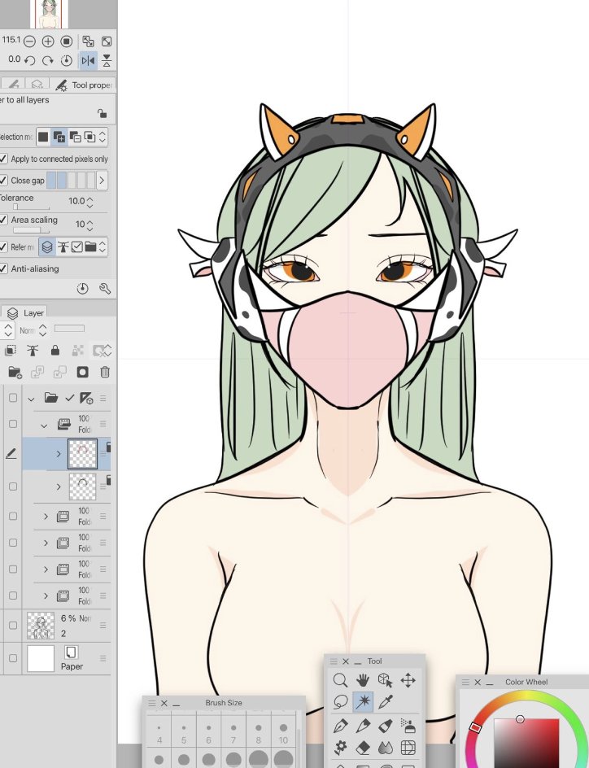
Task: Open the Layer panel tab
Action: coord(26,312)
